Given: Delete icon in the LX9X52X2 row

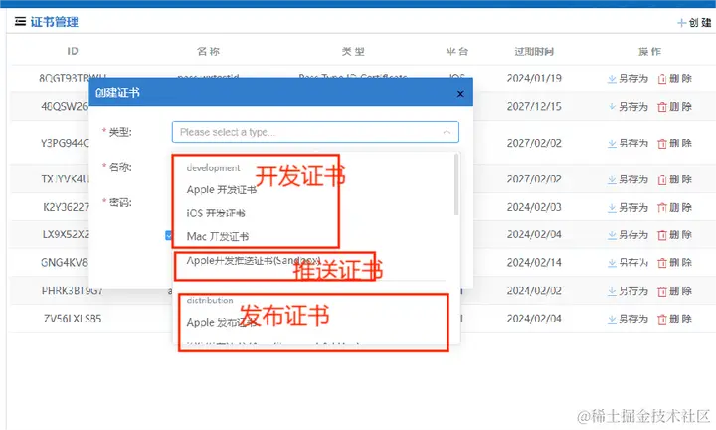Looking at the screenshot, I should pos(662,235).
